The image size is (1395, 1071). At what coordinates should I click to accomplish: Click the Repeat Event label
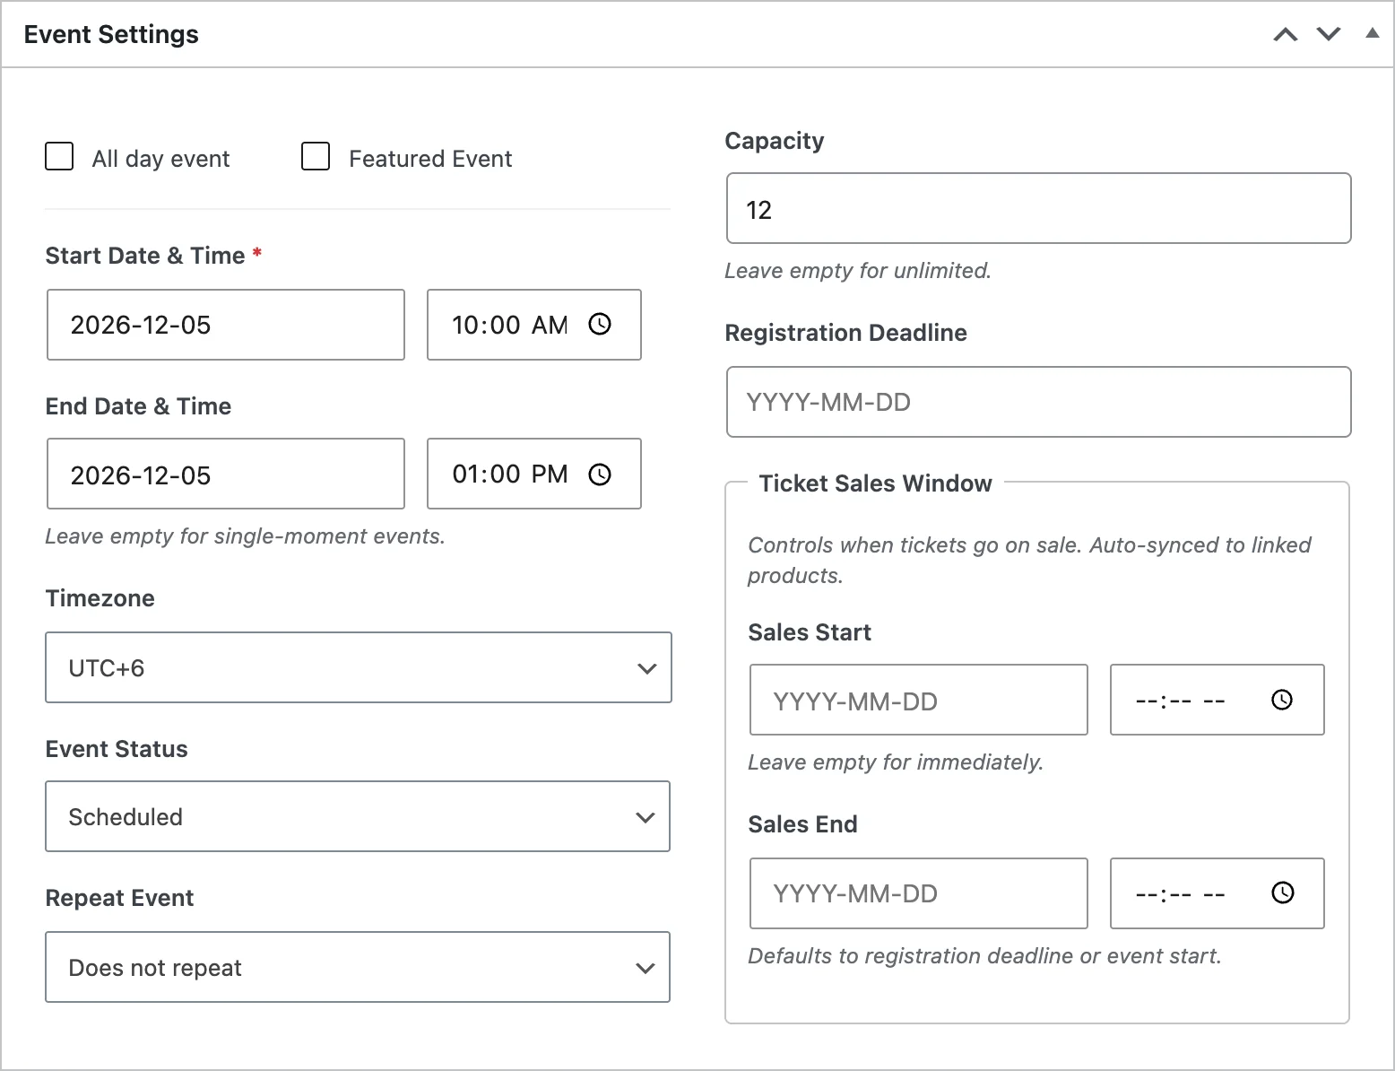point(119,898)
